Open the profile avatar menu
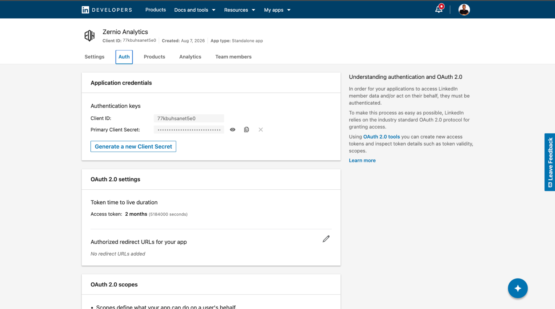The image size is (555, 309). (464, 10)
